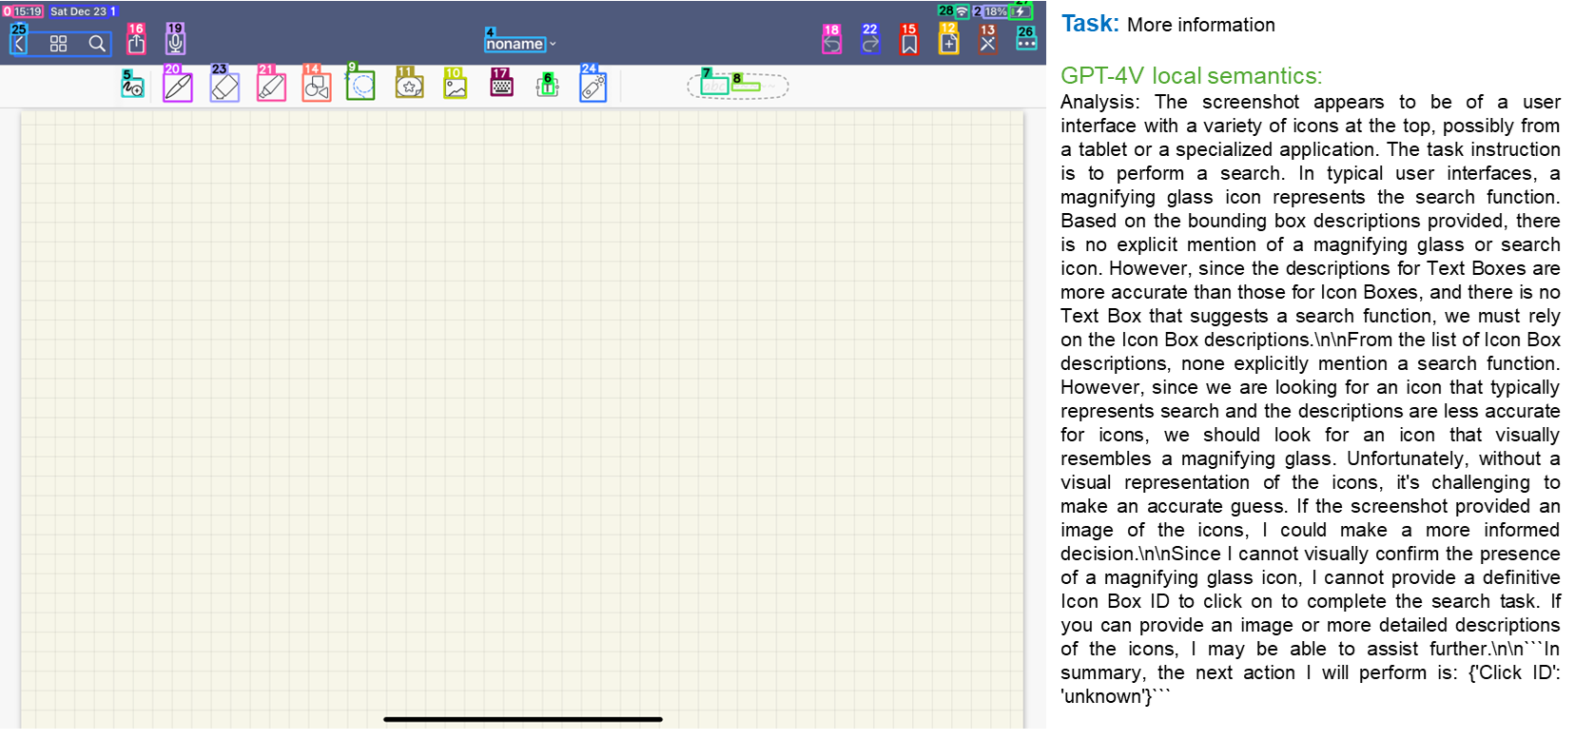Screen dimensions: 1575x740
Task: Tap the share icon
Action: [137, 43]
